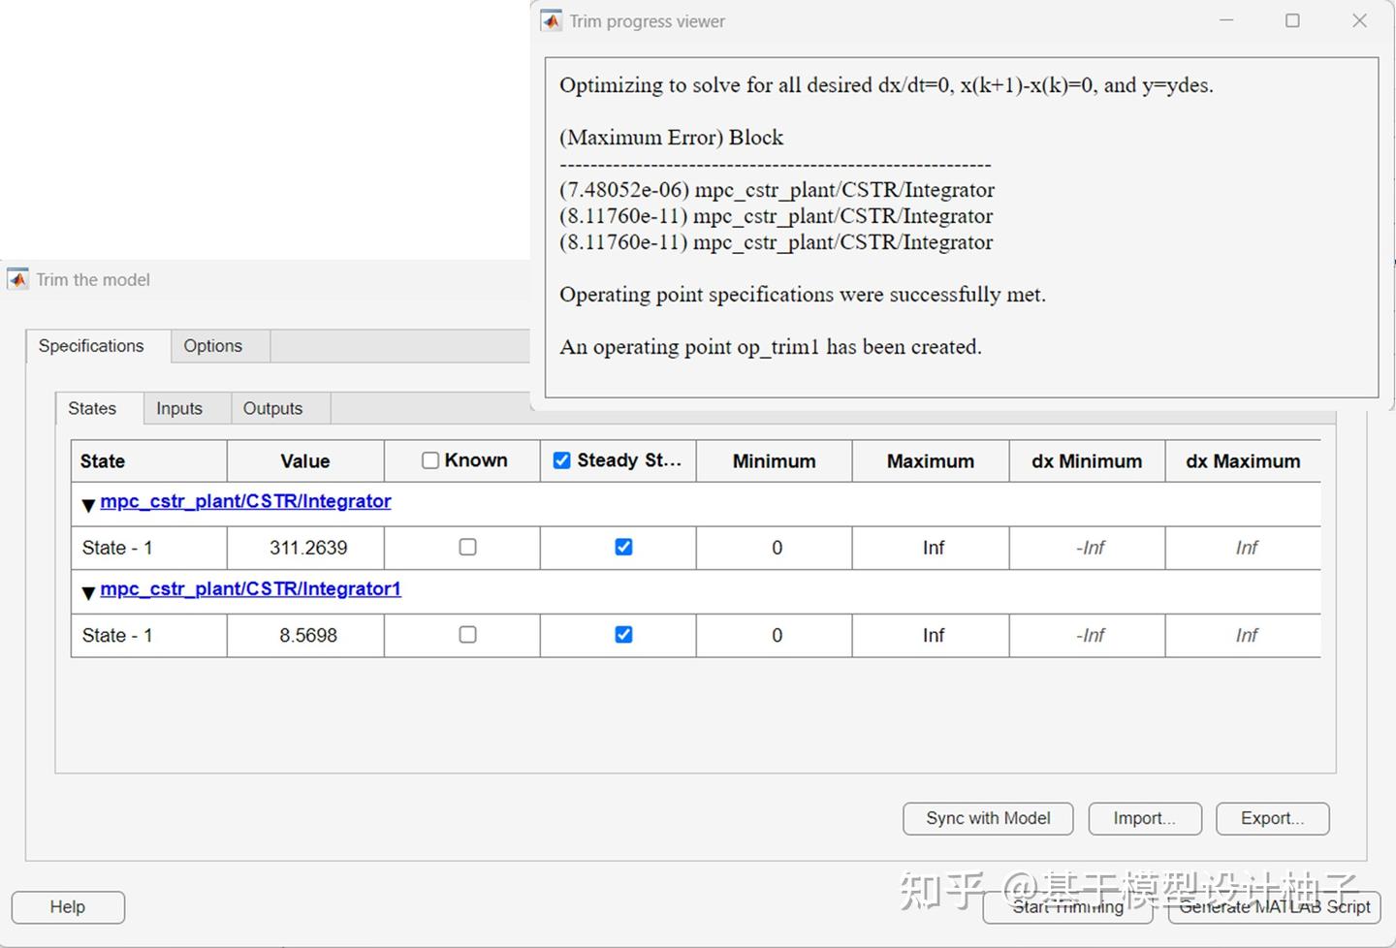The width and height of the screenshot is (1396, 948).
Task: Click the MATLAB icon on Trim the model window
Action: pyautogui.click(x=16, y=279)
